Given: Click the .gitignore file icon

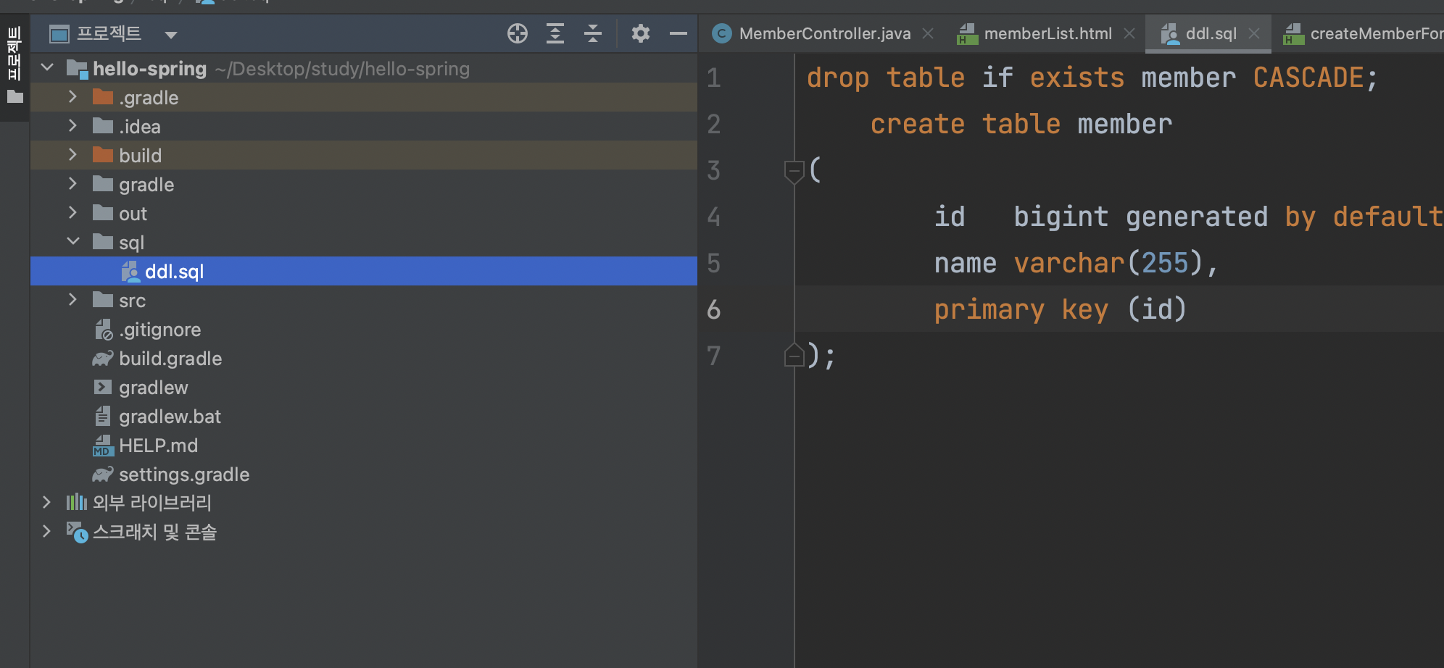Looking at the screenshot, I should click(104, 330).
